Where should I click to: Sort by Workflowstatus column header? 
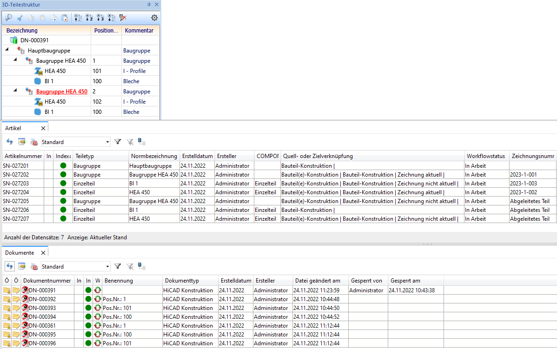485,156
